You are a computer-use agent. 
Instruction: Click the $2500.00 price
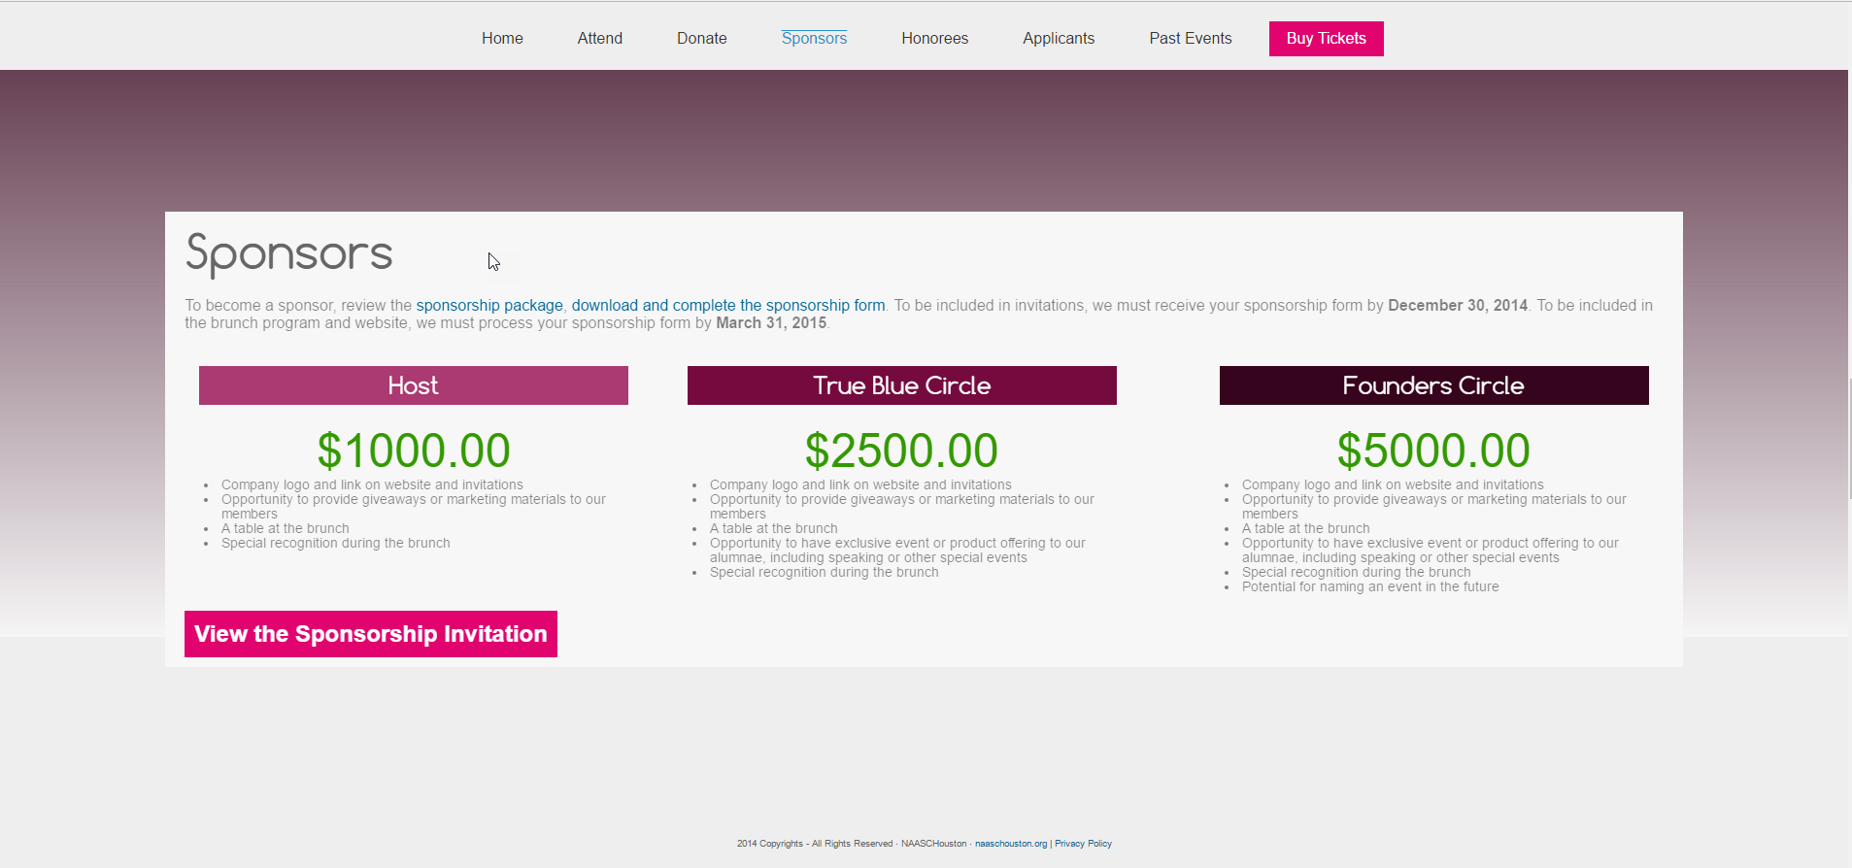tap(901, 451)
